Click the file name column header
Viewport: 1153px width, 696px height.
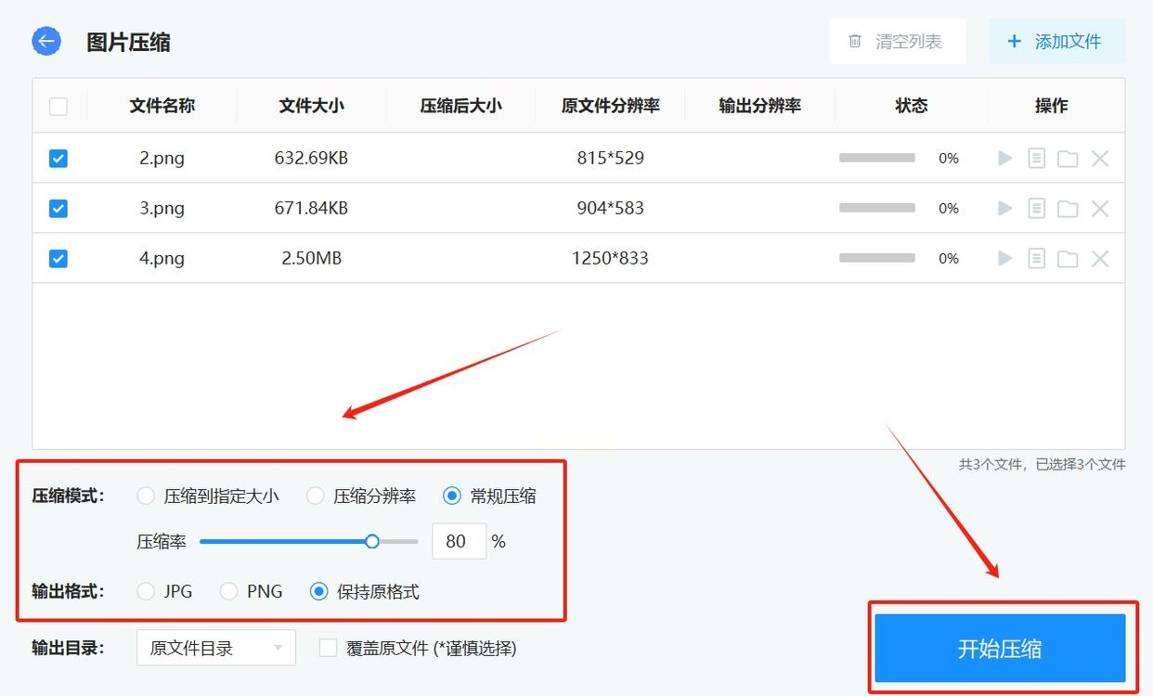pos(162,106)
